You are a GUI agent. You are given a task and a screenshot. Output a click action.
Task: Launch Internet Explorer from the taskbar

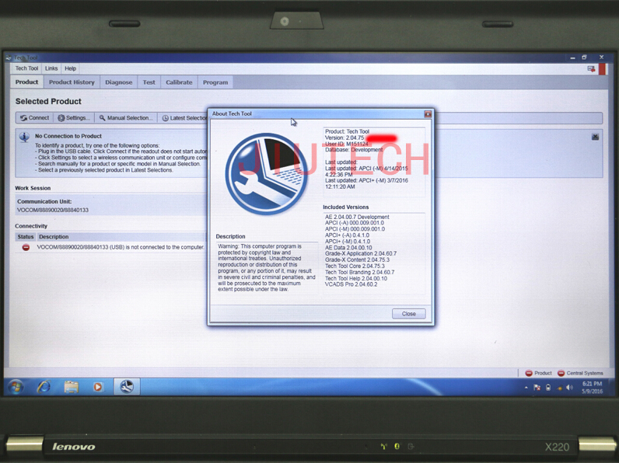click(44, 386)
